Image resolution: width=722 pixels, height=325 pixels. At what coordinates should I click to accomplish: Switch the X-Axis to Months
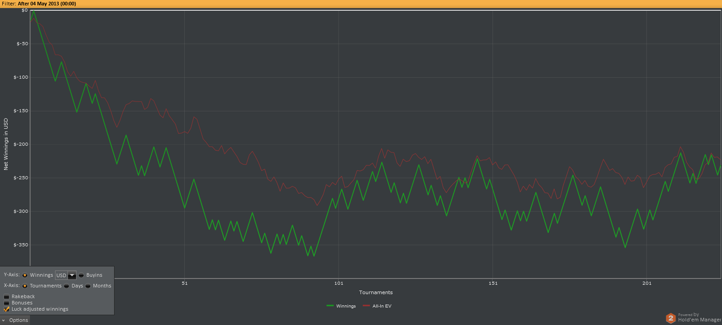pyautogui.click(x=88, y=286)
